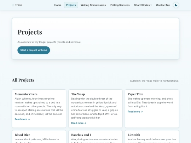This screenshot has height=143, width=191.
Task: Open the Contact Me page
Action: 163,5
